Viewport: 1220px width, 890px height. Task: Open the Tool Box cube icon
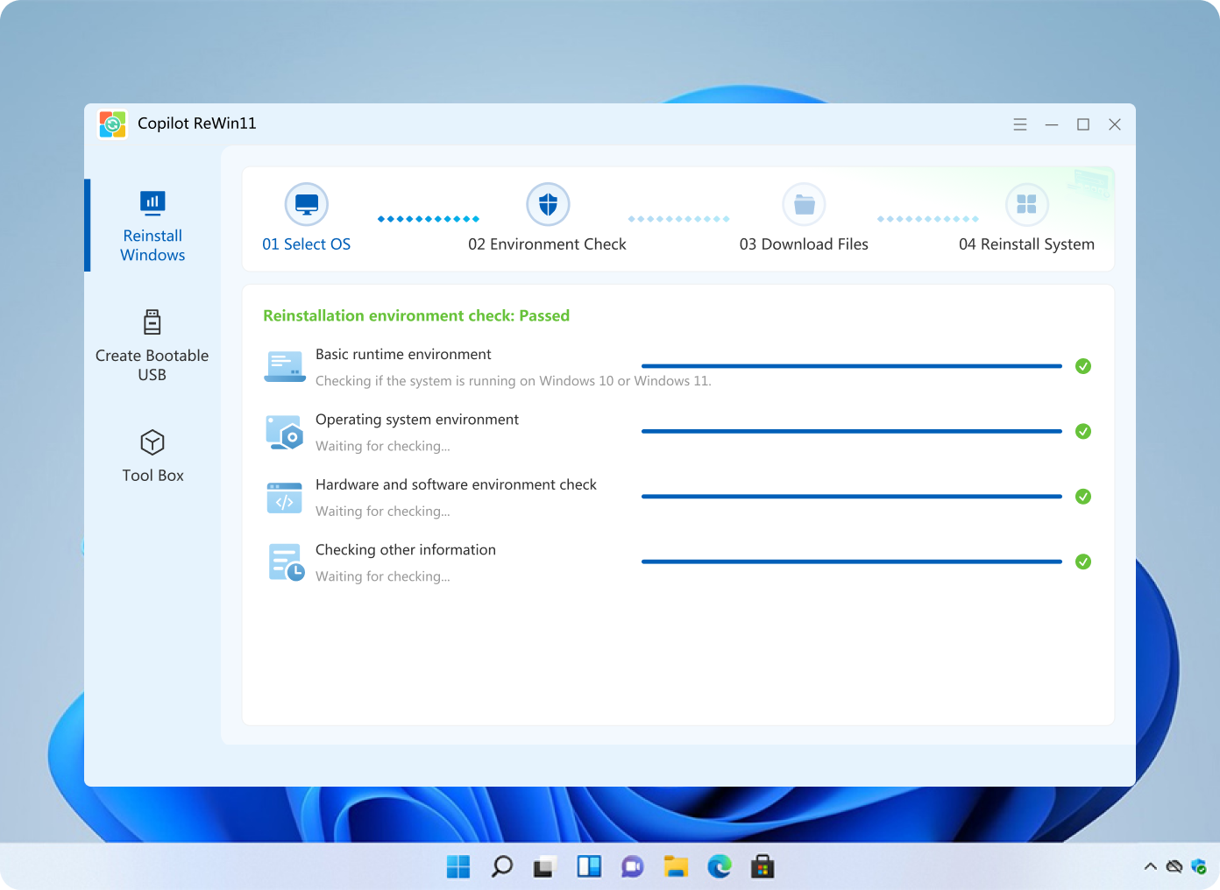pos(152,442)
